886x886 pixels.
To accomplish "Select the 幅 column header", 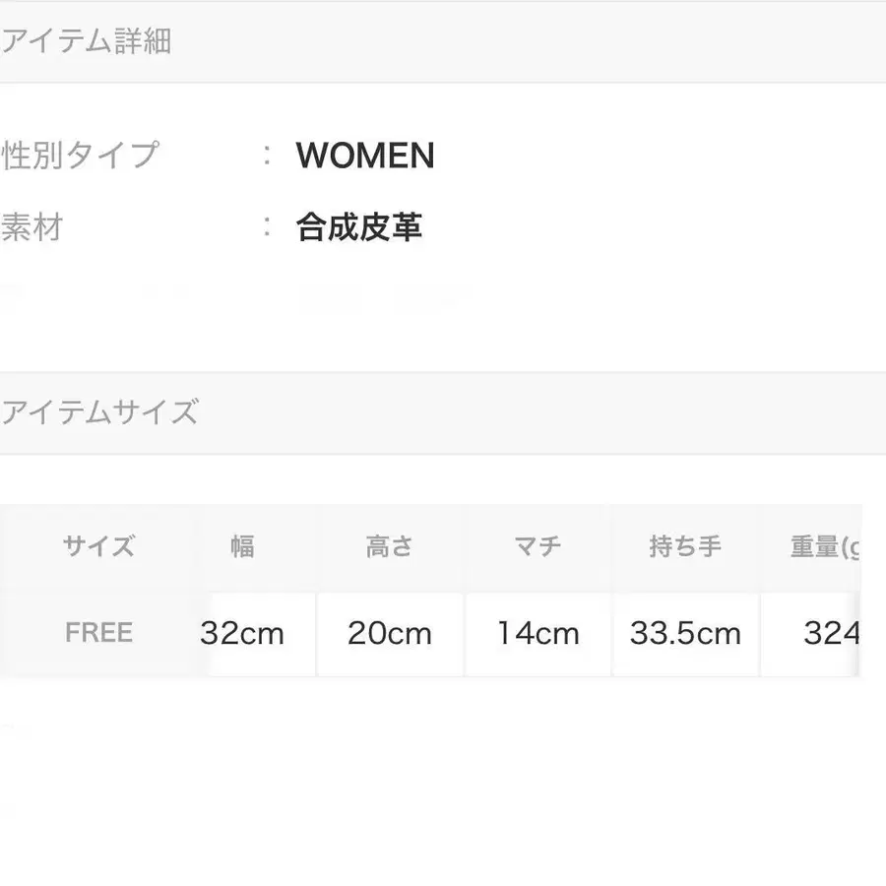I will click(242, 547).
